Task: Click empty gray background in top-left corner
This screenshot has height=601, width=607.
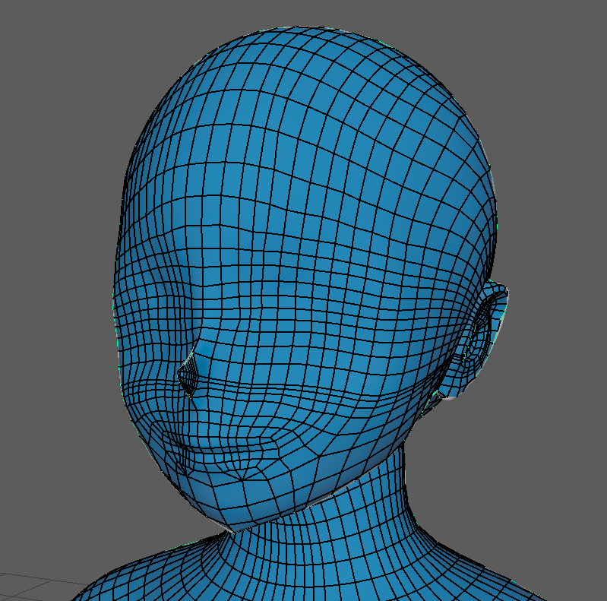Action: 46,46
